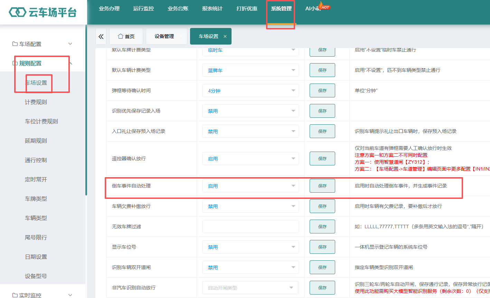
Task: Click the home icon on 首页 tab
Action: pyautogui.click(x=121, y=36)
